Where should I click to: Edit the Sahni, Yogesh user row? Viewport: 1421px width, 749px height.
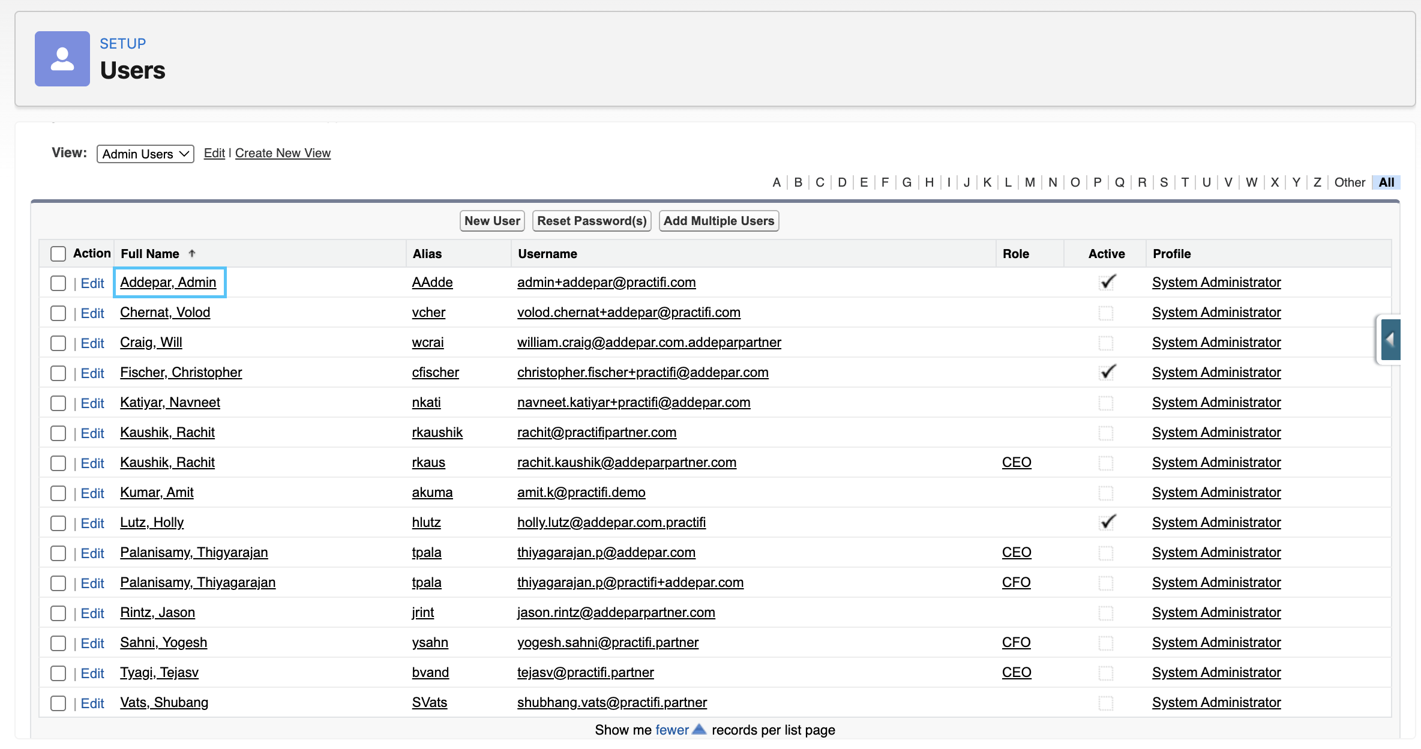point(92,643)
